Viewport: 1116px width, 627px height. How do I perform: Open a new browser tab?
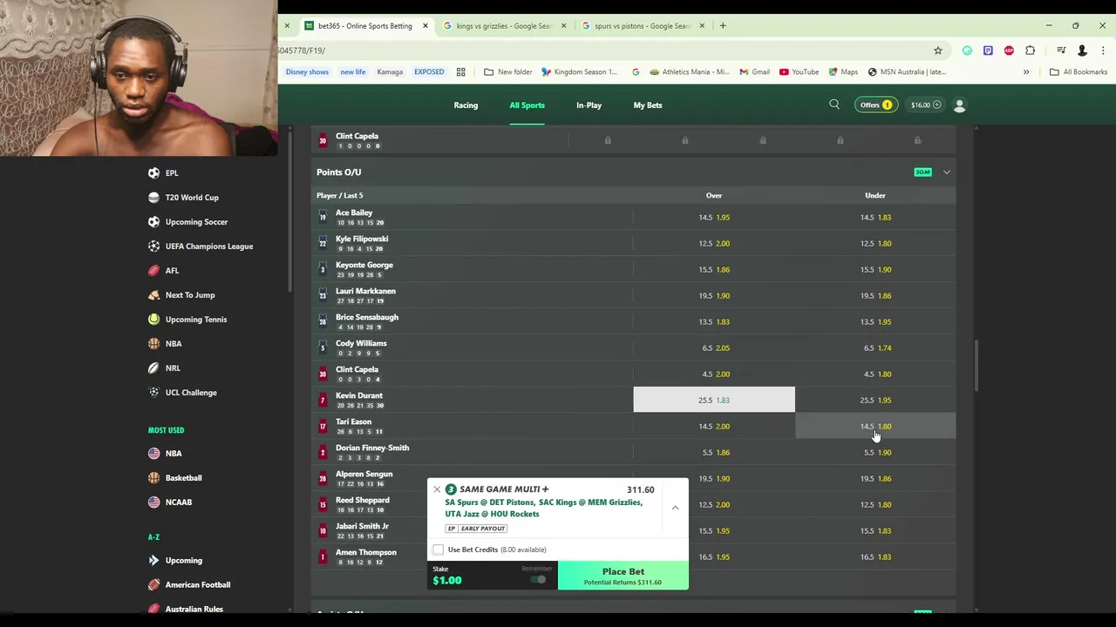click(x=723, y=26)
